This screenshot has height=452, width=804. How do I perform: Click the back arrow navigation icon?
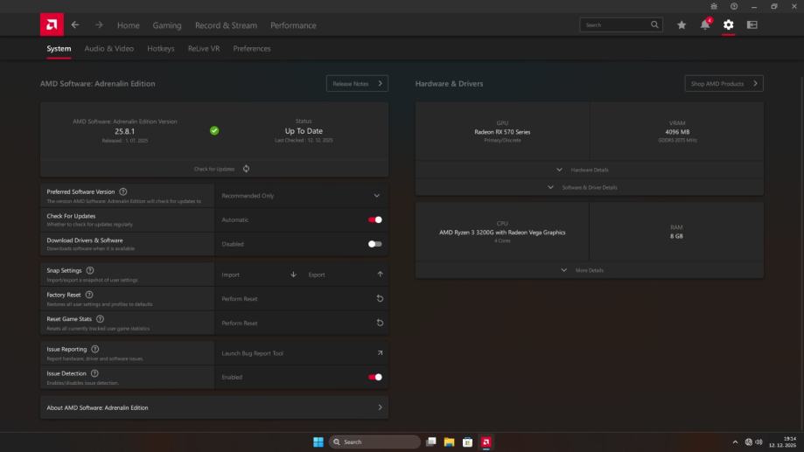click(x=75, y=25)
